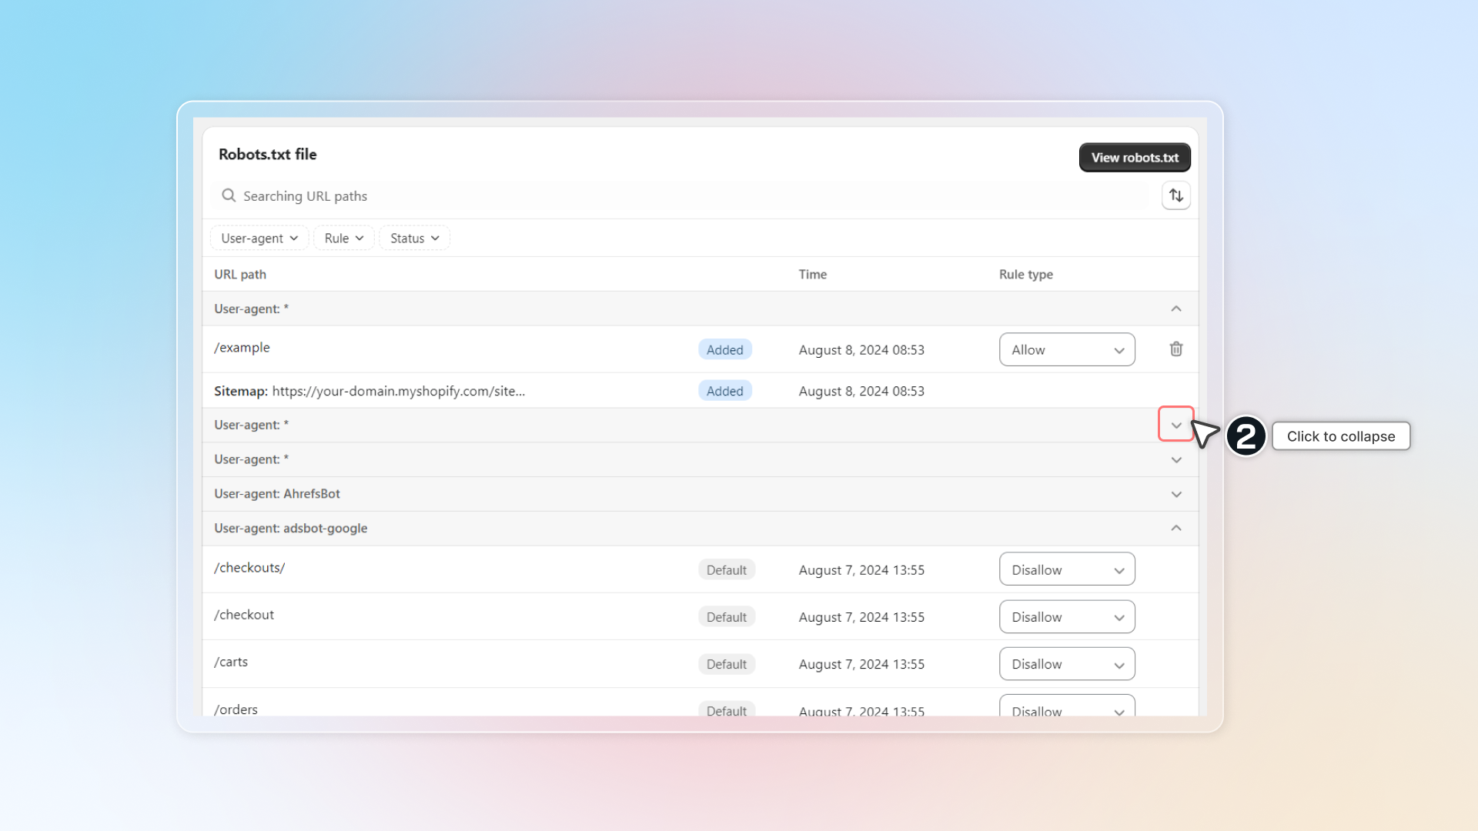
Task: Delete the /example rule via trash icon
Action: (1175, 349)
